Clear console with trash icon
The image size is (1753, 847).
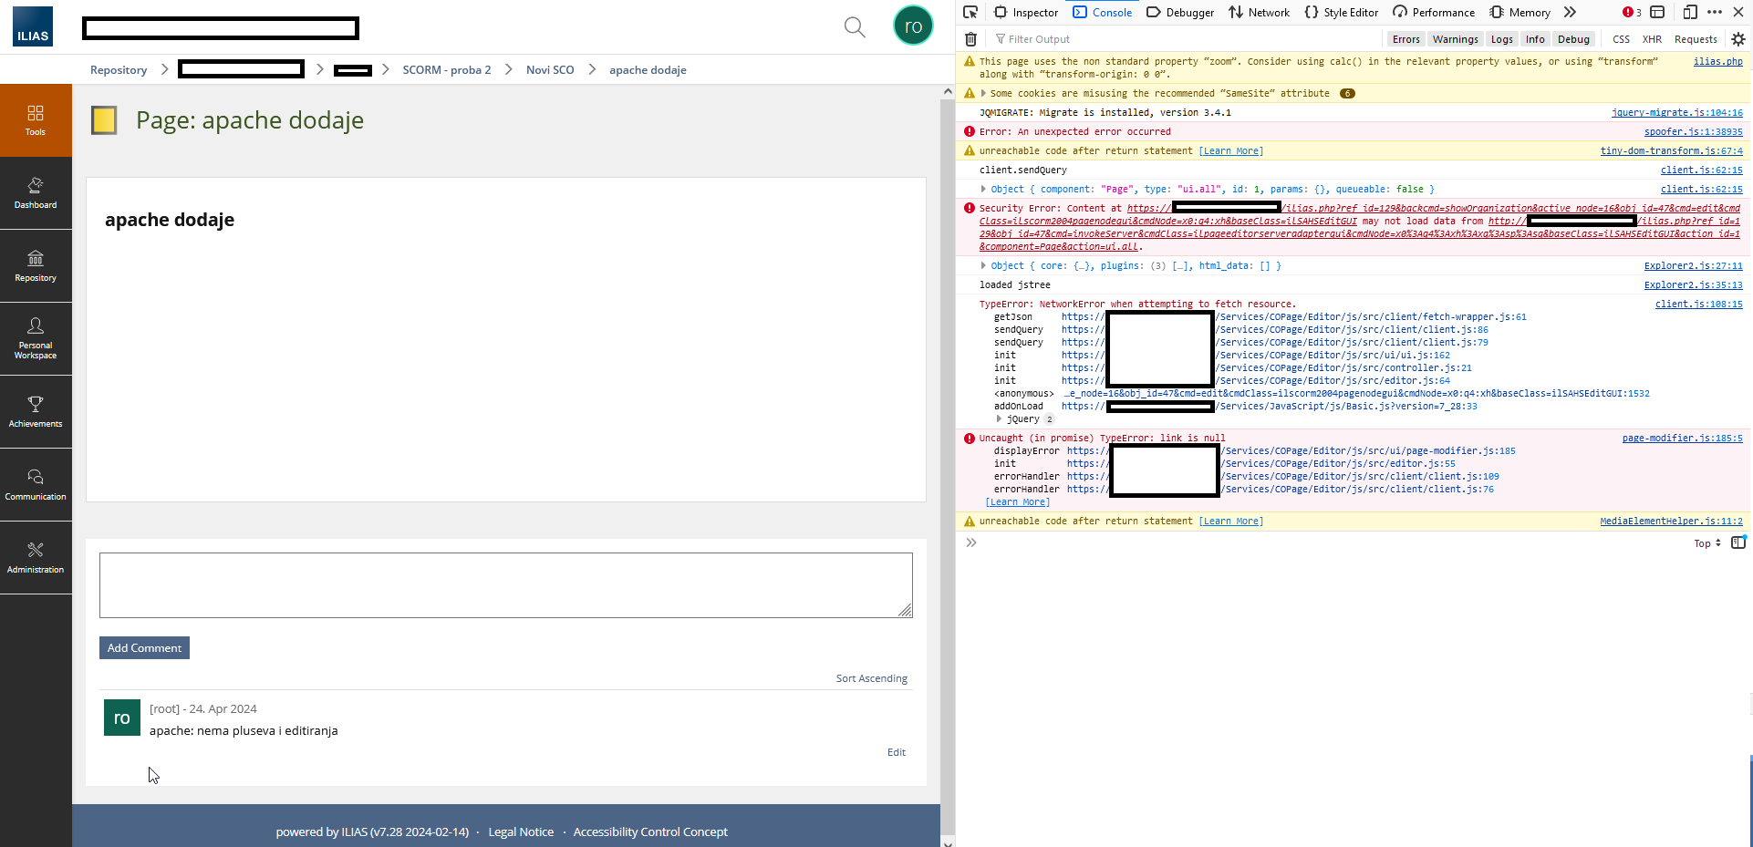pyautogui.click(x=970, y=39)
